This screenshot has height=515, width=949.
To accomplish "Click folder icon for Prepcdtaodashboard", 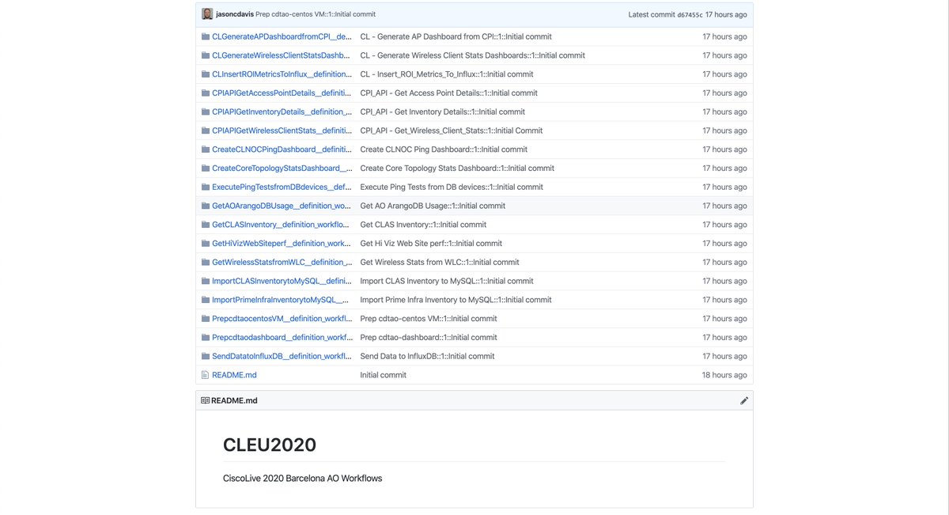I will tap(206, 337).
